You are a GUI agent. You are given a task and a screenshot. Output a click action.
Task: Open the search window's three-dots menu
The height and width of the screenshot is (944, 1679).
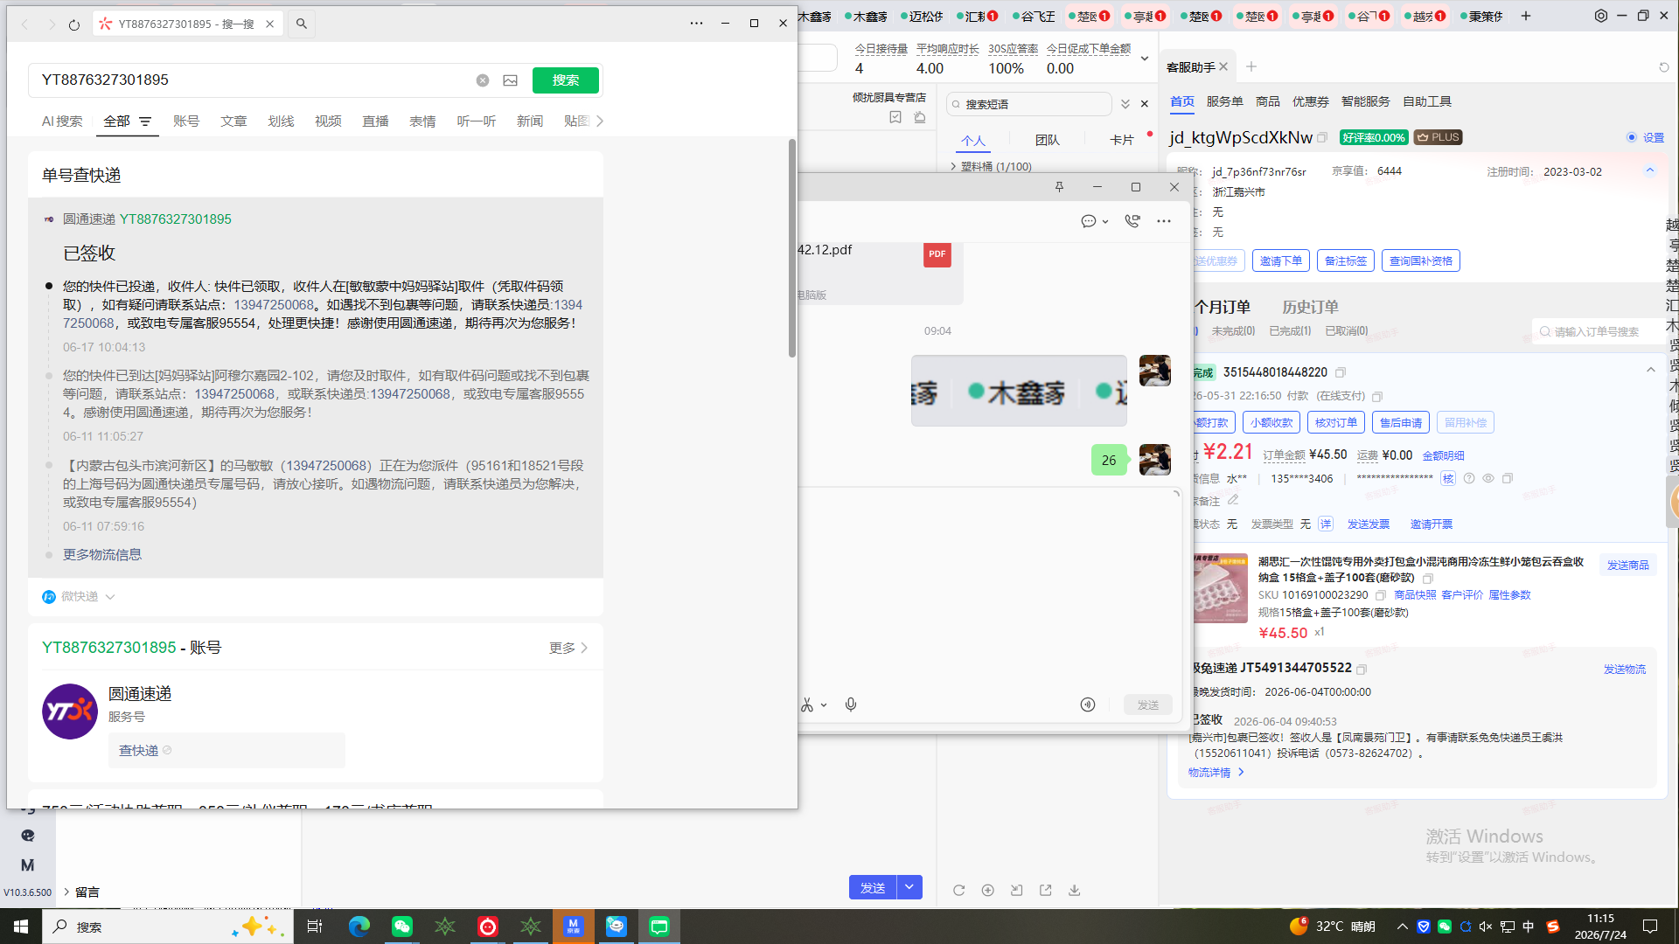[x=696, y=24]
